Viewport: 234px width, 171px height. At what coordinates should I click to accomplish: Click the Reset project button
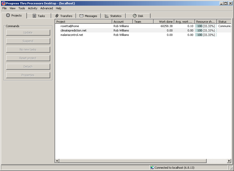(x=28, y=58)
